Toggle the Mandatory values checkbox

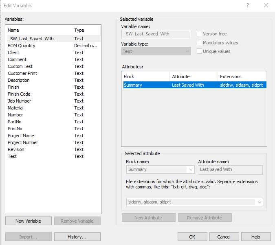tap(200, 43)
